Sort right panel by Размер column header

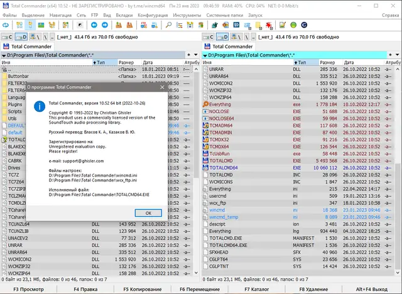click(x=327, y=63)
